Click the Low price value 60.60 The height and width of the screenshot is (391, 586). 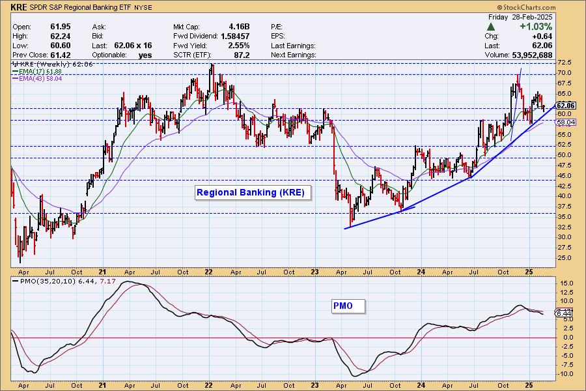point(60,45)
